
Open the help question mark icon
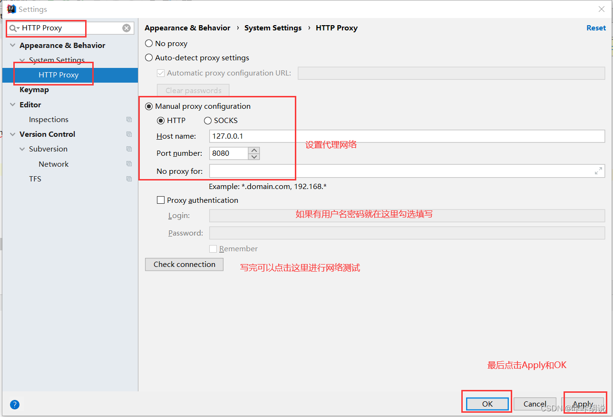[15, 405]
